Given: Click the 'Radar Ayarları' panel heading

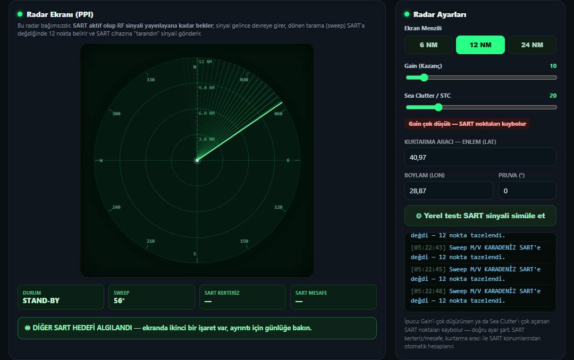Looking at the screenshot, I should coord(440,14).
